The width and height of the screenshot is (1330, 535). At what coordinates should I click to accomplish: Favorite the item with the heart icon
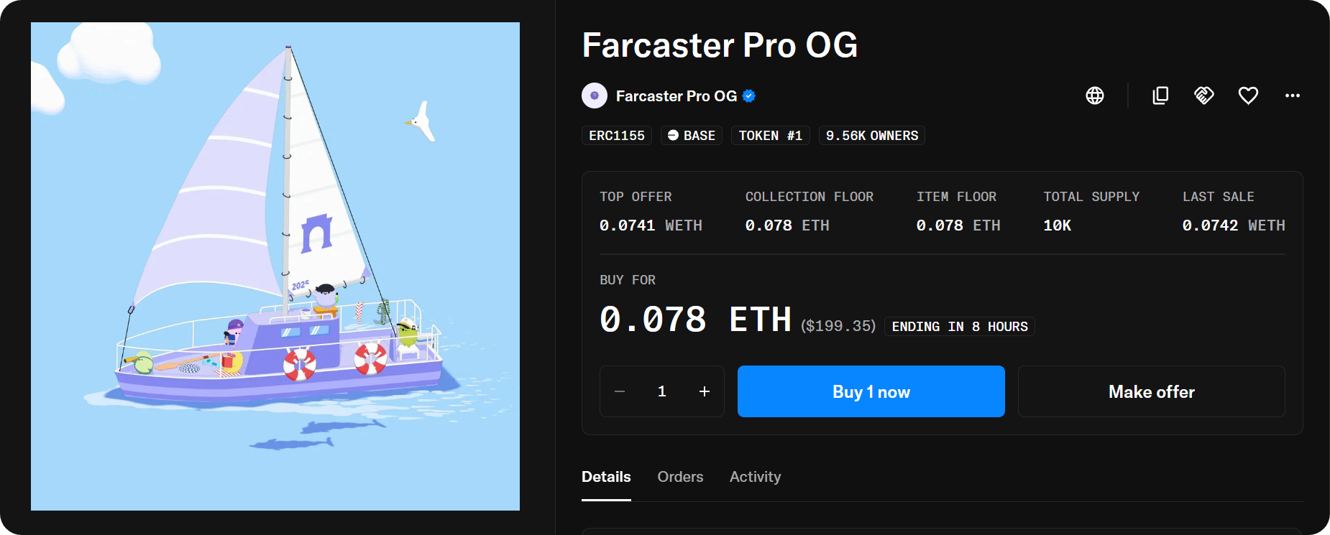(1248, 96)
